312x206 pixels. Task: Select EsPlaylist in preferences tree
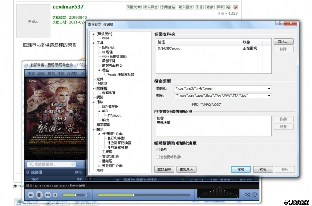coord(108,47)
